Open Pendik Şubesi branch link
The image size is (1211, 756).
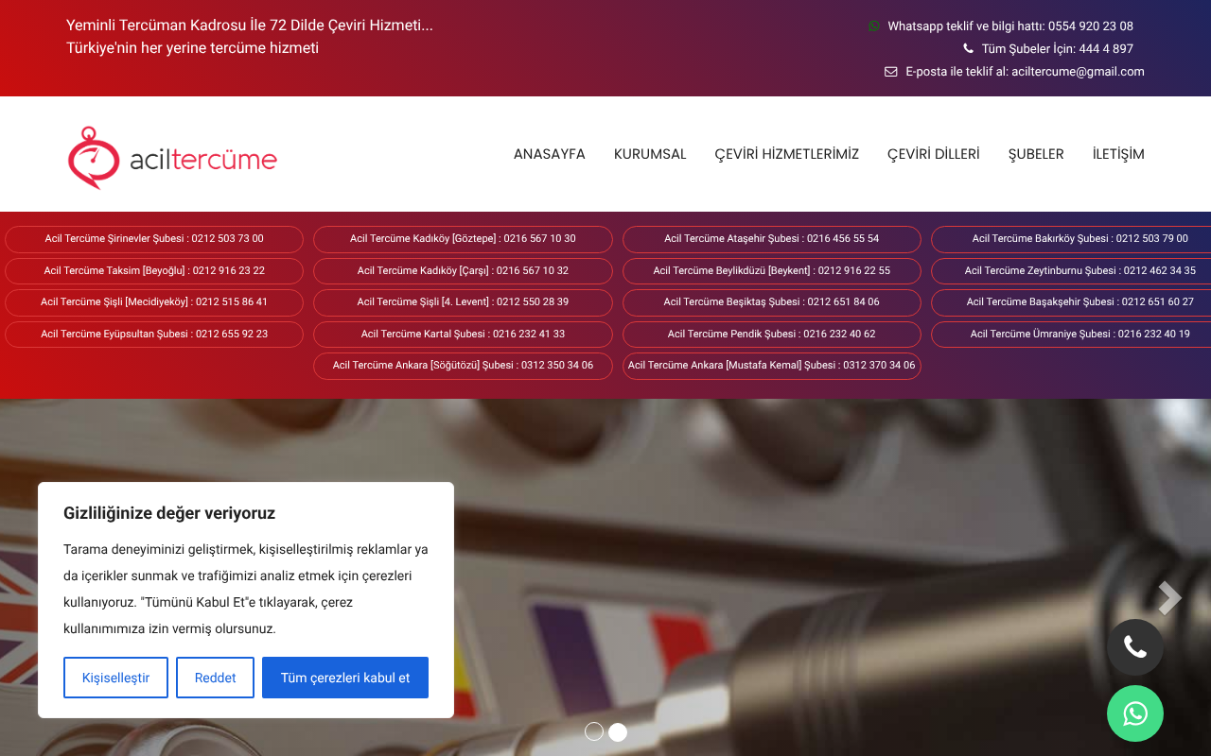point(772,335)
